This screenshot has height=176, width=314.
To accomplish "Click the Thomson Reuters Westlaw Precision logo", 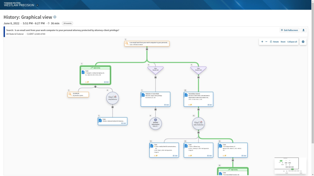I will pos(18,4).
